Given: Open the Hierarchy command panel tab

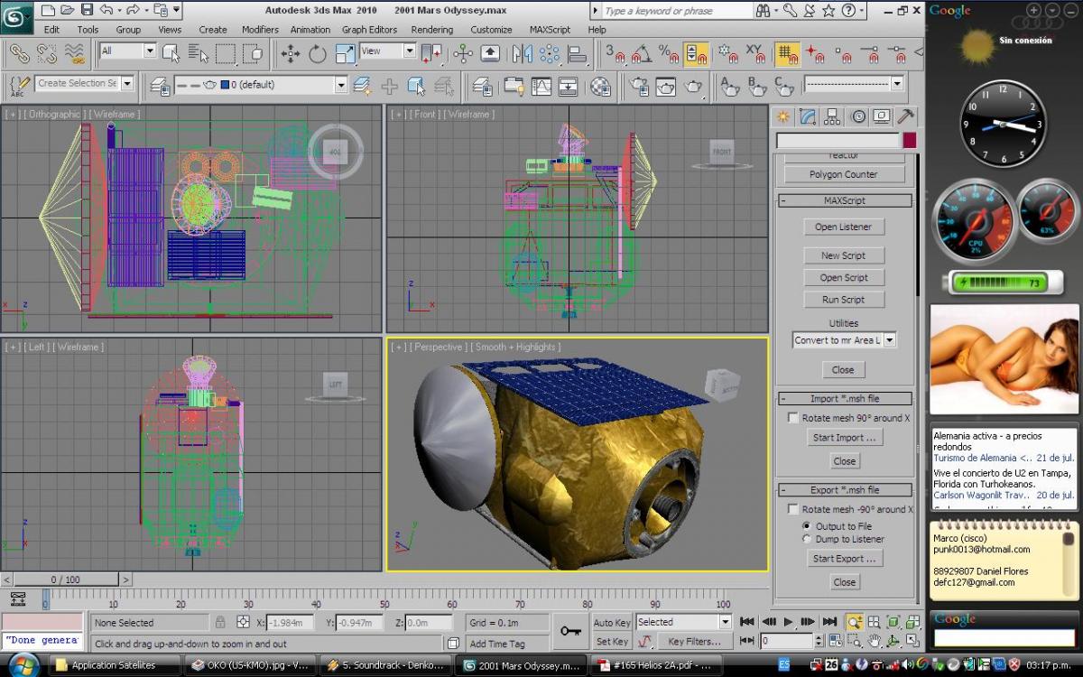Looking at the screenshot, I should [832, 116].
